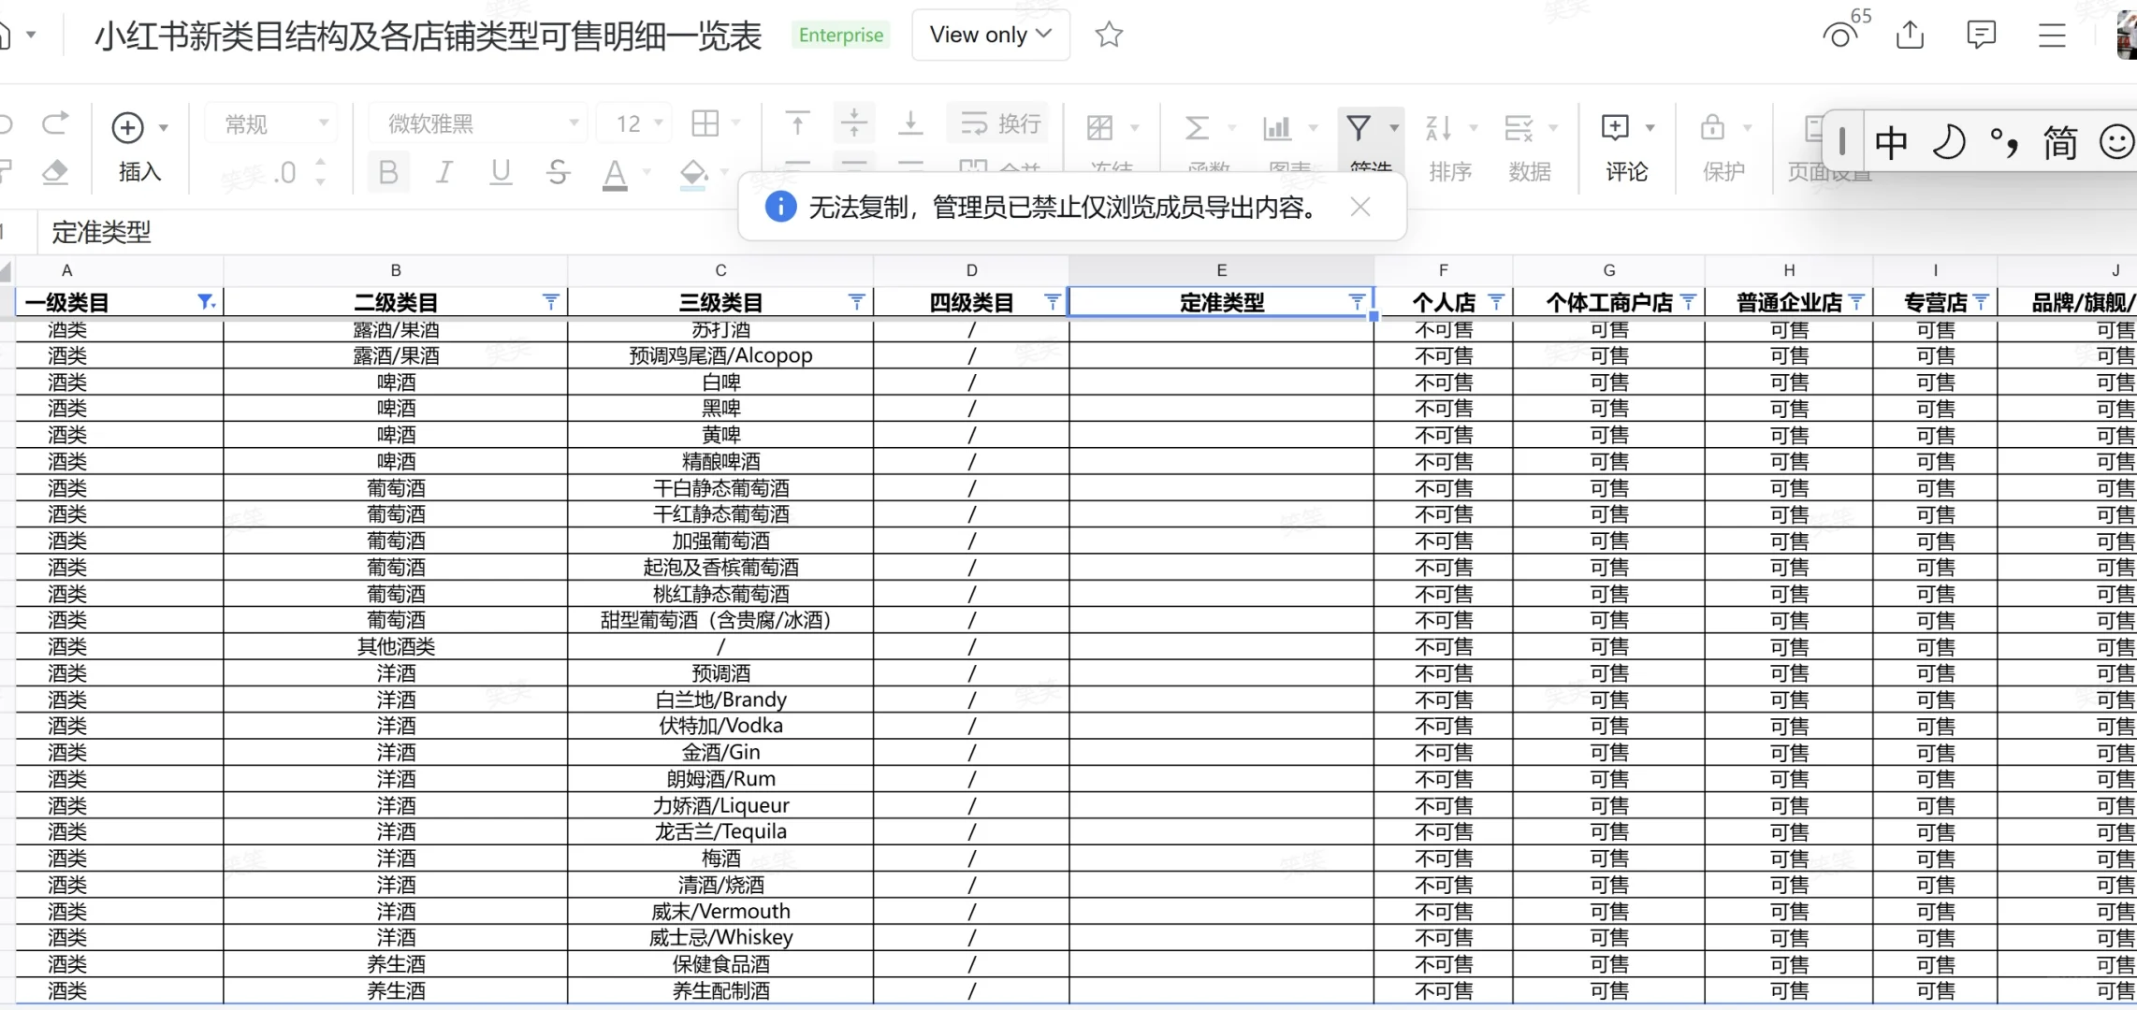The image size is (2137, 1010).
Task: Open filter on 专营店 column
Action: coord(1981,301)
